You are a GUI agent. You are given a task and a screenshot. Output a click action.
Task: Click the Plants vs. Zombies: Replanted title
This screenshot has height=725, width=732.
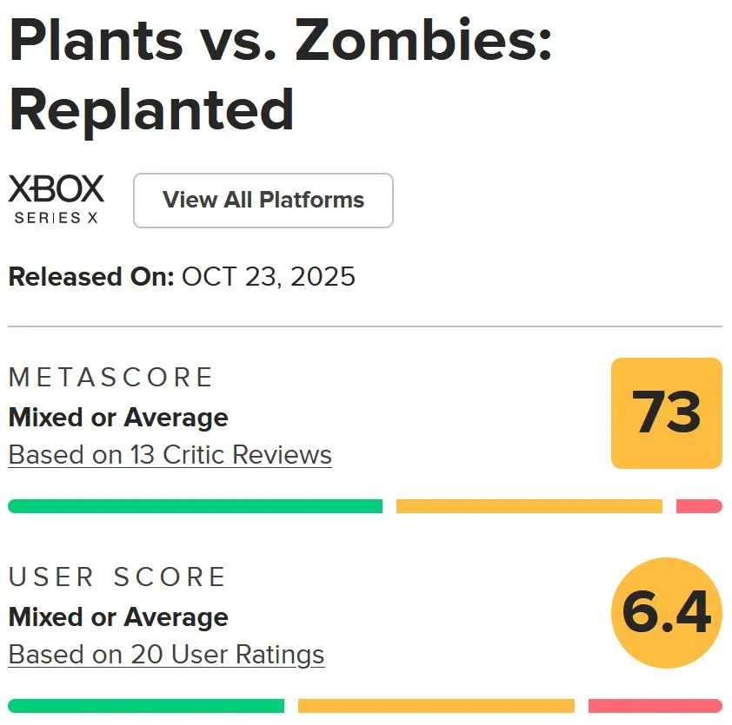(x=280, y=76)
